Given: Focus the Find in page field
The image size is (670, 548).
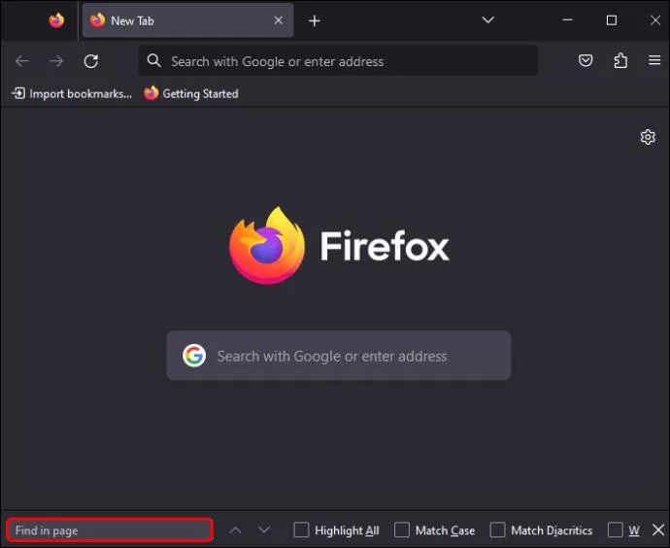Looking at the screenshot, I should pos(110,531).
